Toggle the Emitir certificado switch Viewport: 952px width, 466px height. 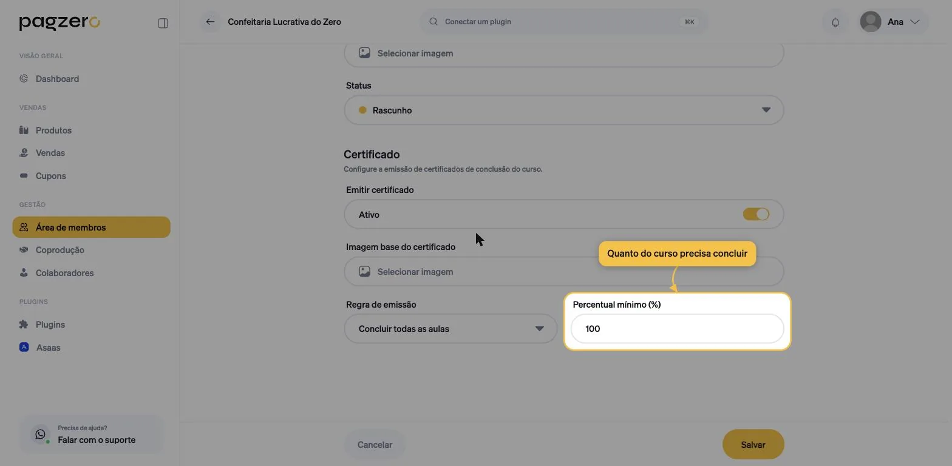point(756,214)
